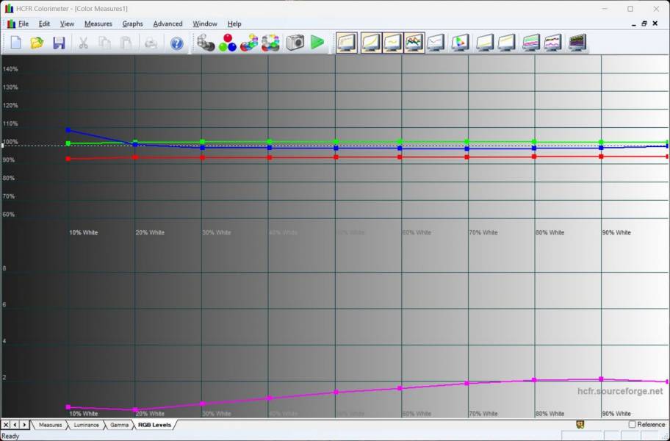Screen dimensions: 670x441
Task: Open the Measures menu
Action: click(x=98, y=24)
